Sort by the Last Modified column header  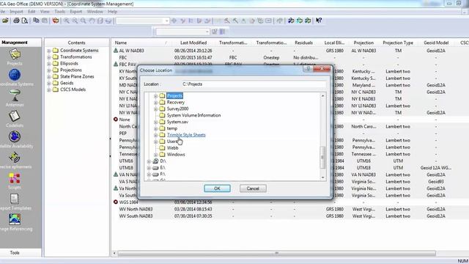[193, 43]
